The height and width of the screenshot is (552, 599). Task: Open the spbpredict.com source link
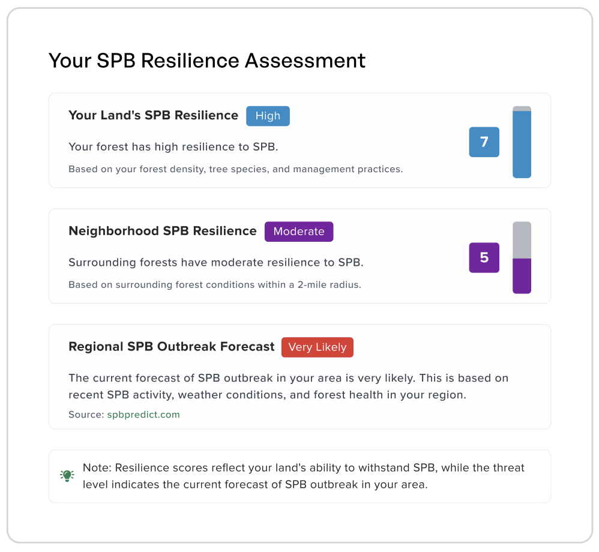(143, 414)
